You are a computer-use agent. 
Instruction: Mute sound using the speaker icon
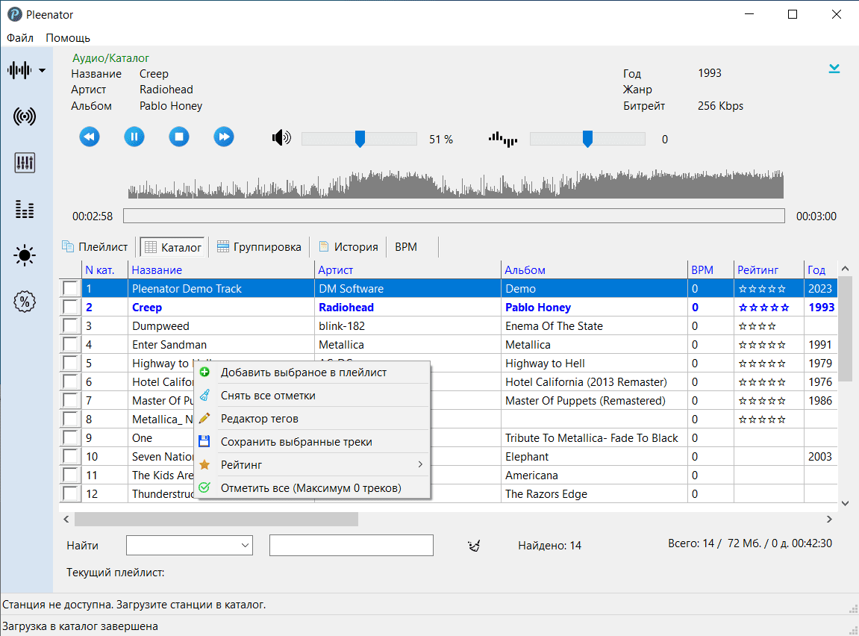click(281, 138)
